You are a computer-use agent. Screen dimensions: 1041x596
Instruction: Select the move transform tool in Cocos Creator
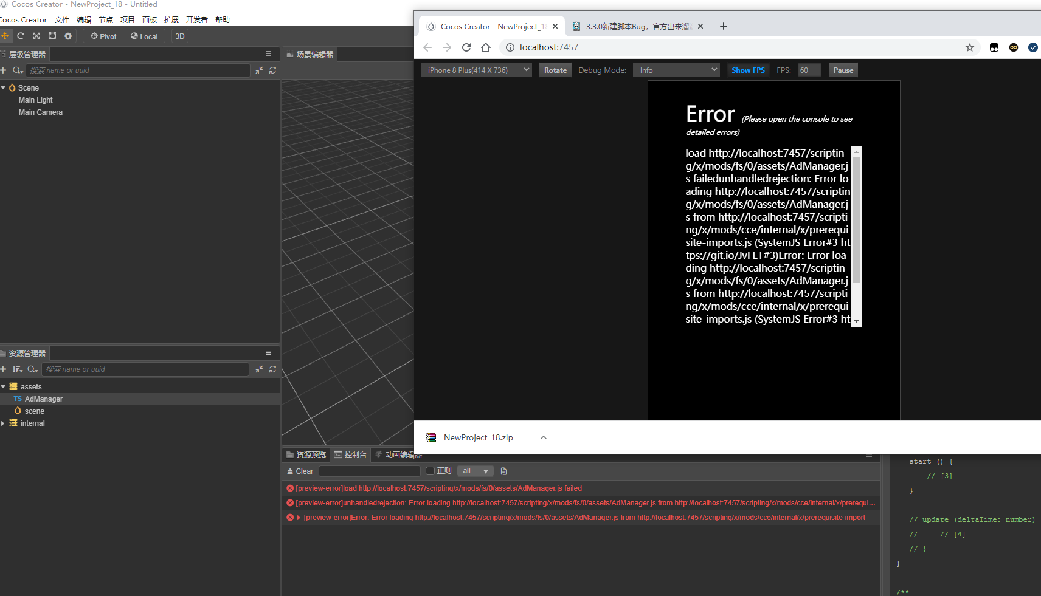tap(5, 36)
